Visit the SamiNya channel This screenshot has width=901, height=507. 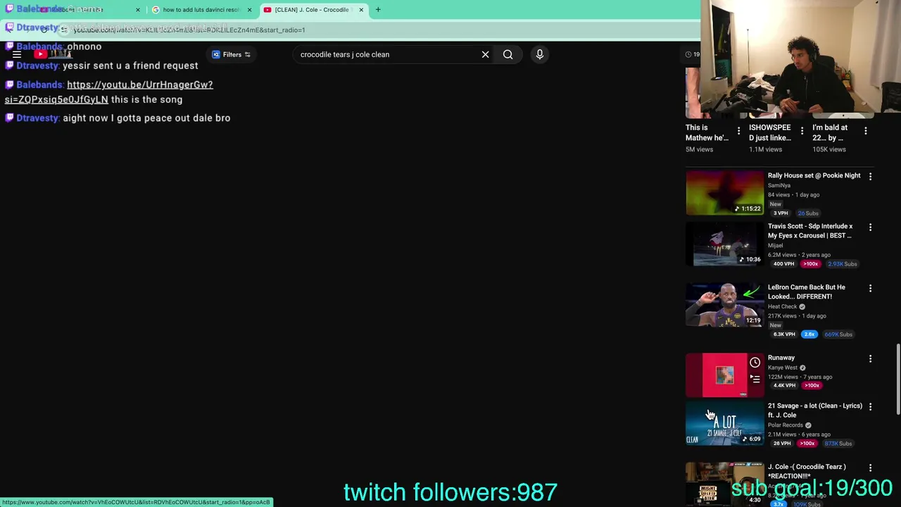(779, 185)
